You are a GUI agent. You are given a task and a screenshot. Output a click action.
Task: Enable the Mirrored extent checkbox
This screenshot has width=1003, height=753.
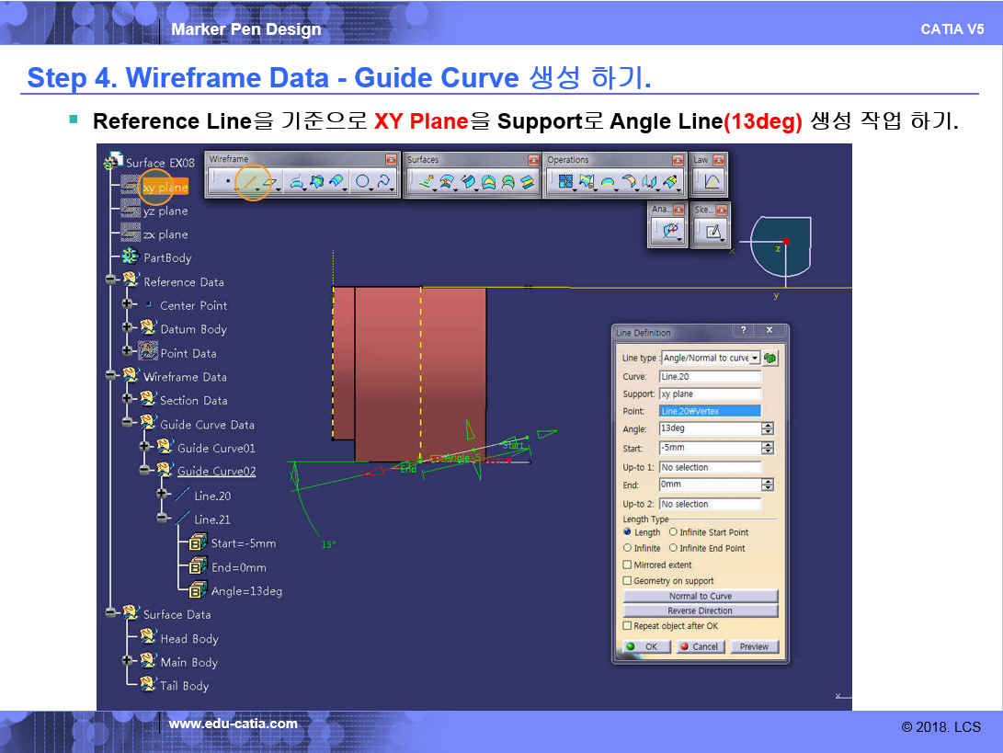628,565
